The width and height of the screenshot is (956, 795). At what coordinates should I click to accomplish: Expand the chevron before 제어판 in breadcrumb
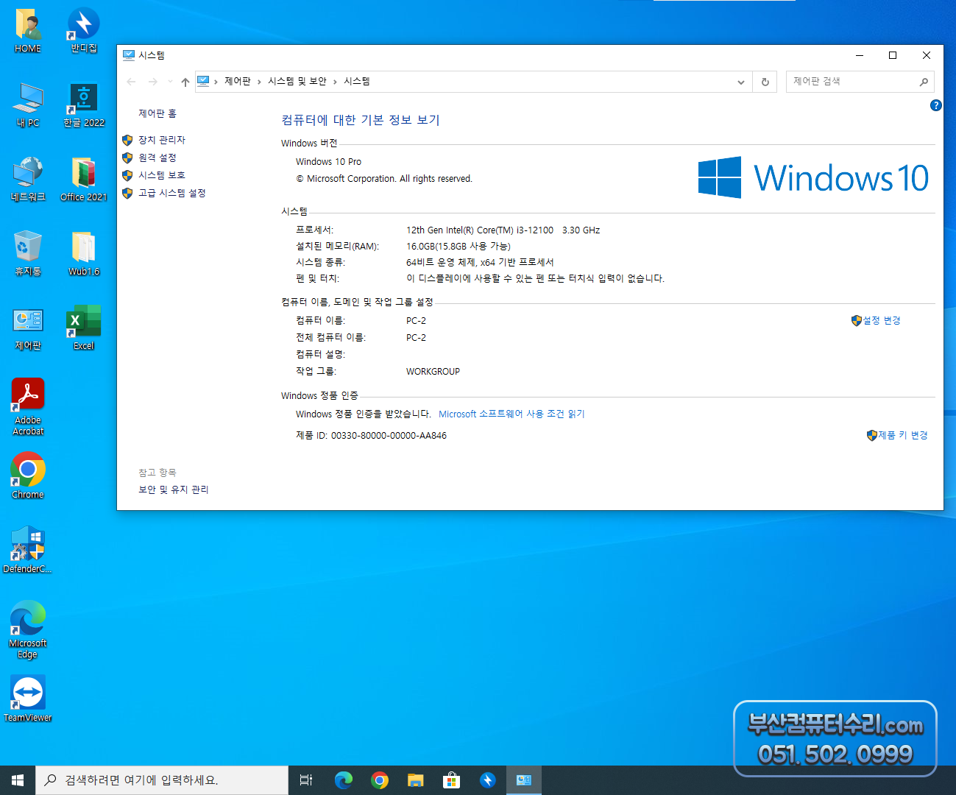[216, 82]
